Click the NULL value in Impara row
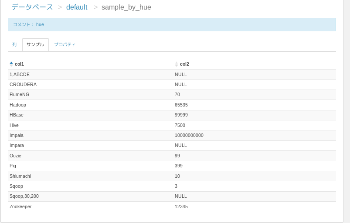The height and width of the screenshot is (223, 350). pyautogui.click(x=181, y=145)
